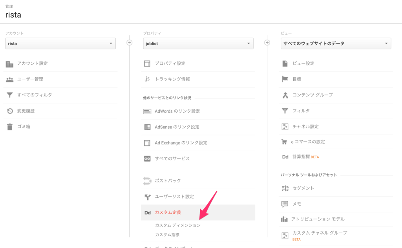402x248 pixels.
Task: Click the すべてのフィルタ funnel icon
Action: (9, 95)
